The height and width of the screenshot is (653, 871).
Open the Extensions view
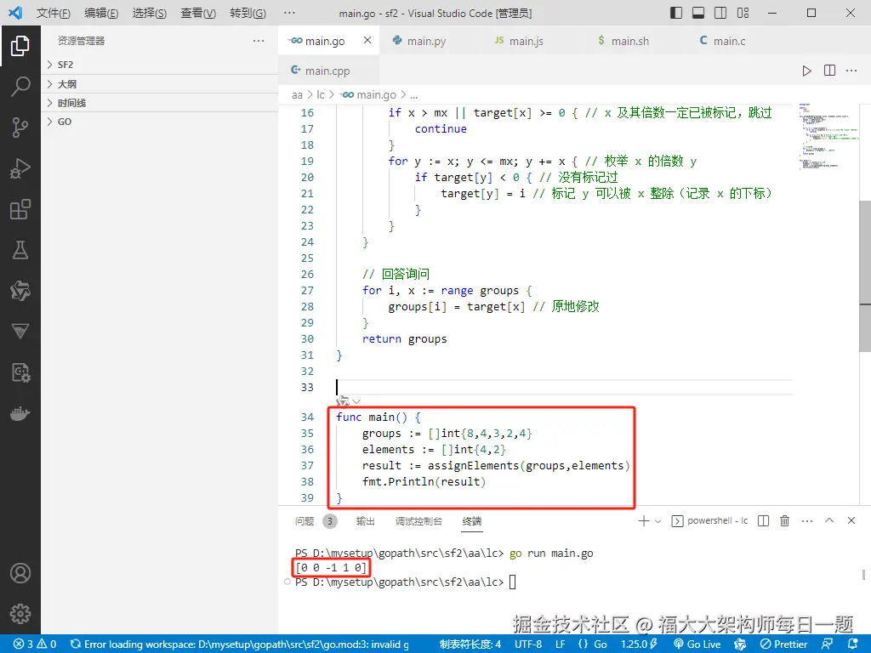pyautogui.click(x=20, y=209)
